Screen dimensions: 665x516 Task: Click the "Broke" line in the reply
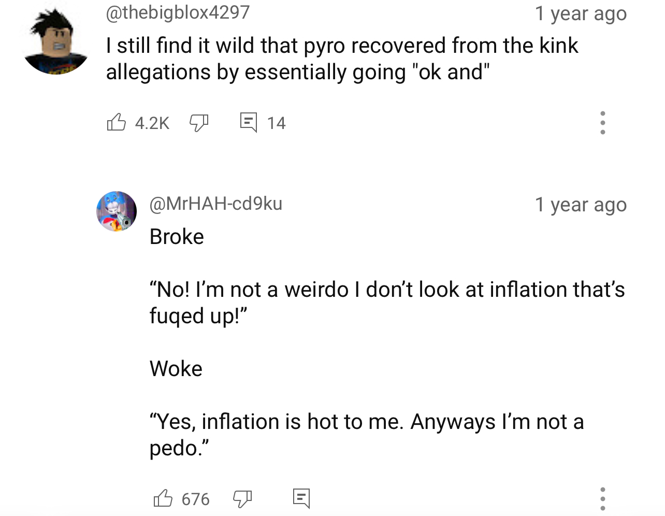point(177,237)
